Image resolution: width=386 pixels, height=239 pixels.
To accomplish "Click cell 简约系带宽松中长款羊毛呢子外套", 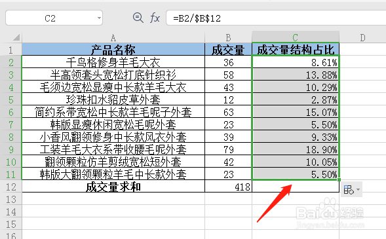I will (x=113, y=112).
